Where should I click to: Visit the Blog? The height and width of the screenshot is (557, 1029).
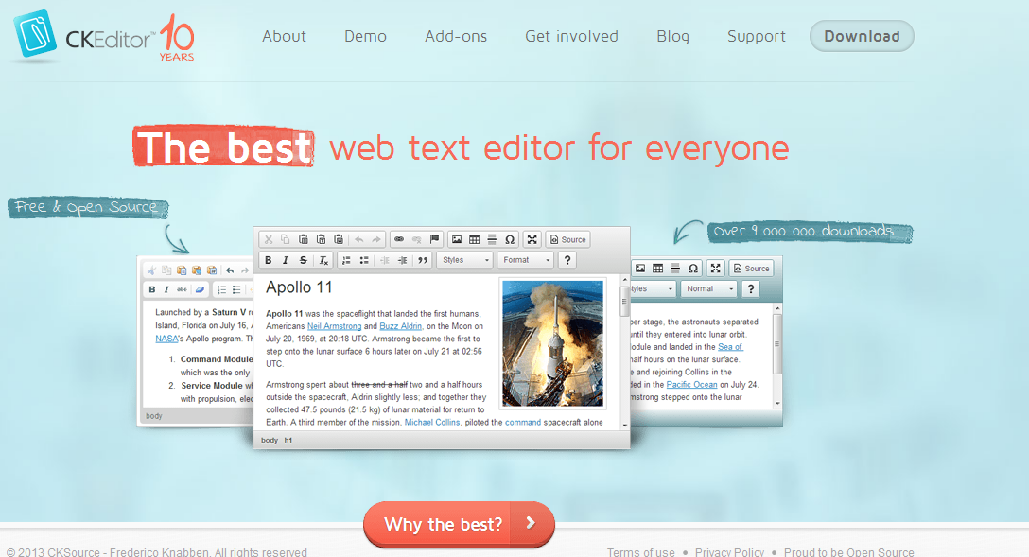click(672, 36)
